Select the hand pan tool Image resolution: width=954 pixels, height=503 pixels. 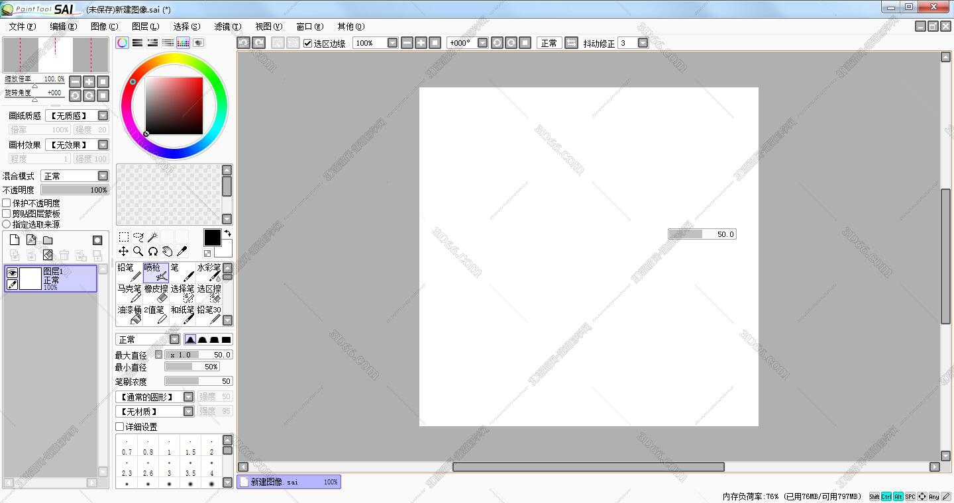tap(167, 251)
